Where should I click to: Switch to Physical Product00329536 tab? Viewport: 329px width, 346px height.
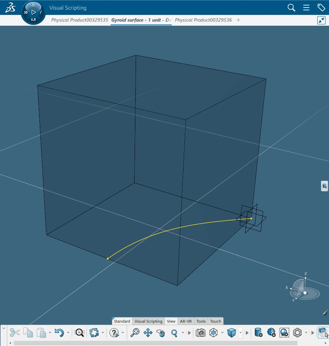coord(203,20)
